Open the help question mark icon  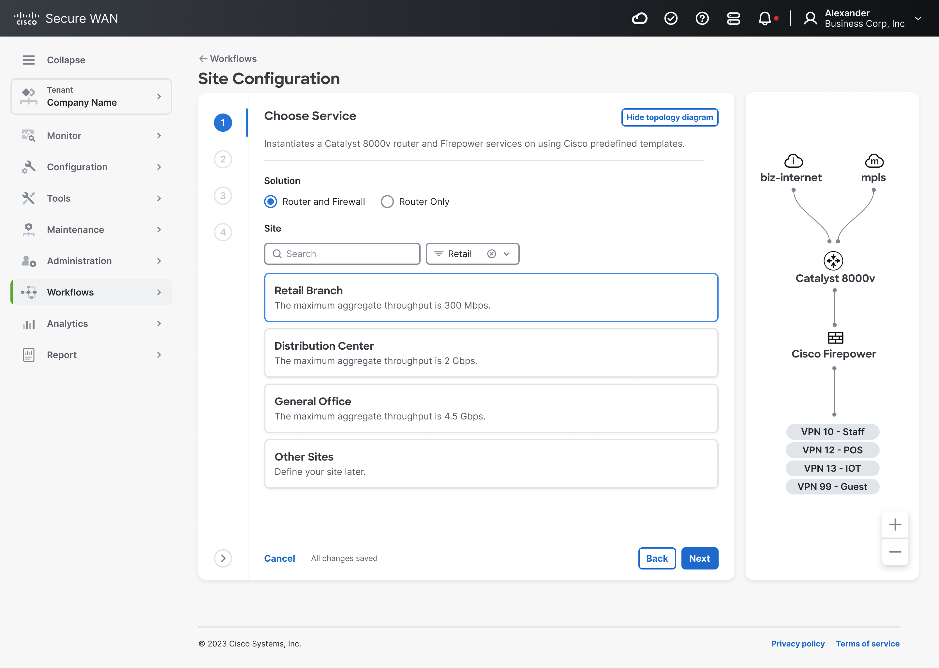click(x=702, y=19)
